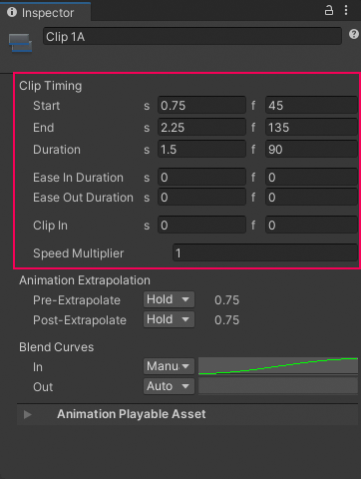The width and height of the screenshot is (361, 479).
Task: Click the clip asset icon beside name
Action: click(20, 43)
